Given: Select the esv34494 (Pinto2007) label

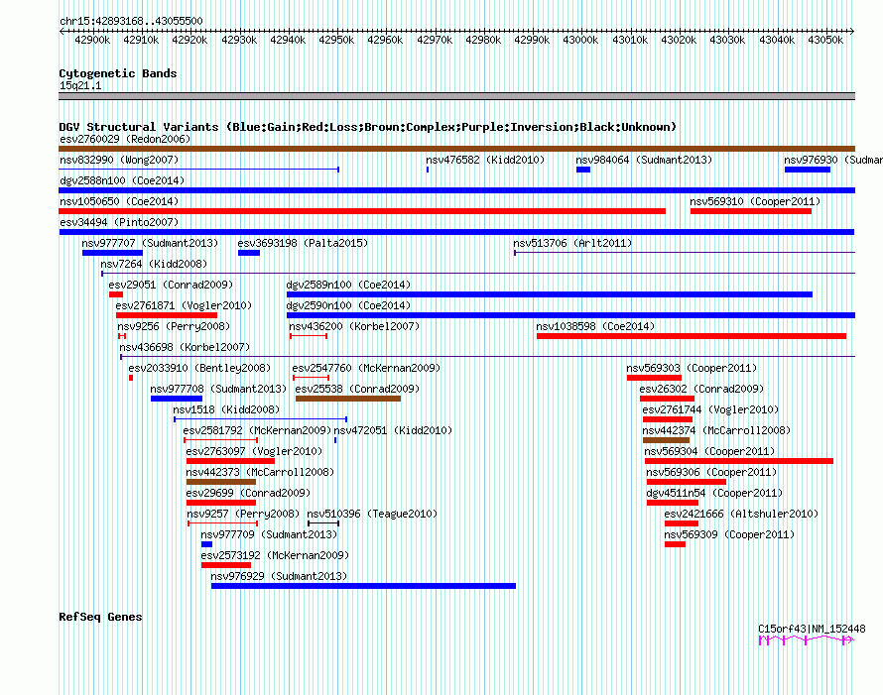Looking at the screenshot, I should pyautogui.click(x=119, y=222).
